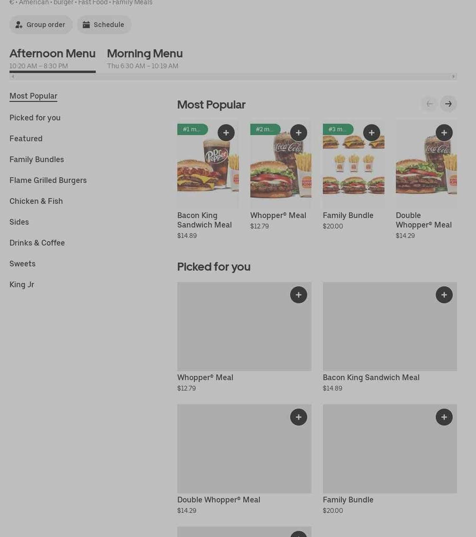476x537 pixels.
Task: Click the menu tabs horizontal scrollbar
Action: point(232,76)
